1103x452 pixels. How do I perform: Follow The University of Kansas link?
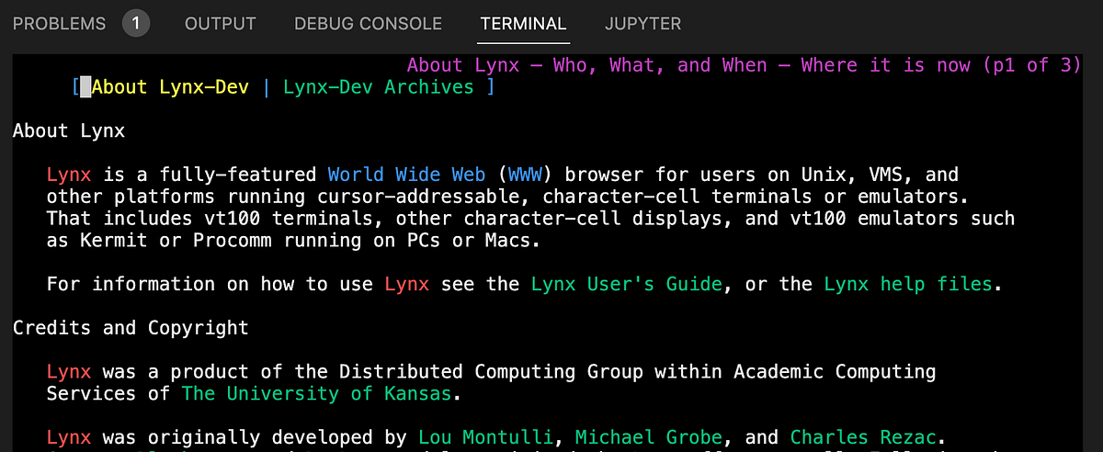click(317, 393)
